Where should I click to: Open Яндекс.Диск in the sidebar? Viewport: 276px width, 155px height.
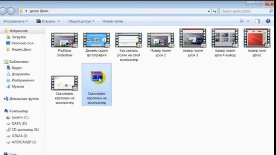click(21, 50)
